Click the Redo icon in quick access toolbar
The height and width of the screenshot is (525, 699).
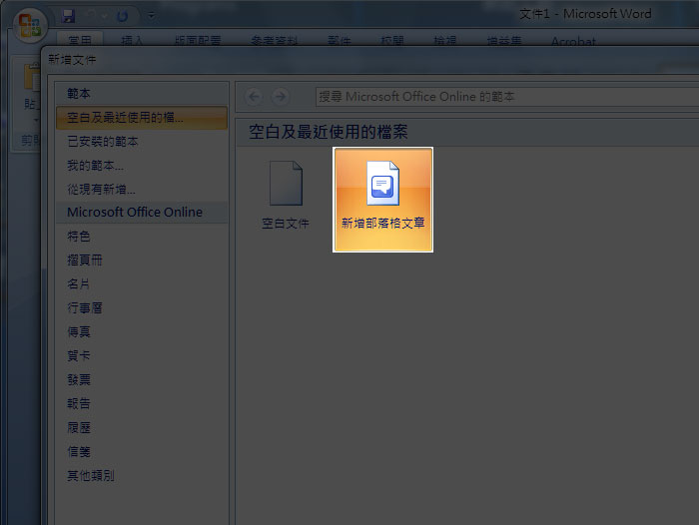tap(122, 17)
